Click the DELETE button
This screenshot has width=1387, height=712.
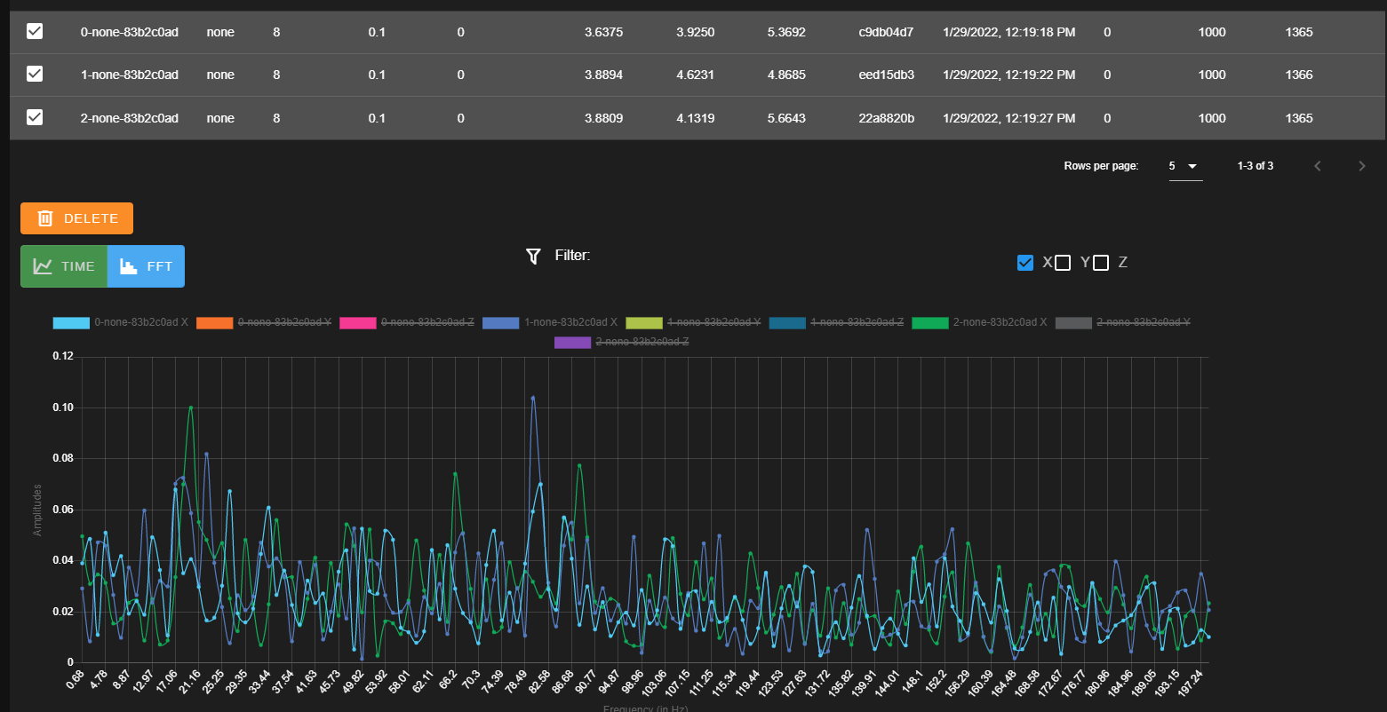click(76, 218)
